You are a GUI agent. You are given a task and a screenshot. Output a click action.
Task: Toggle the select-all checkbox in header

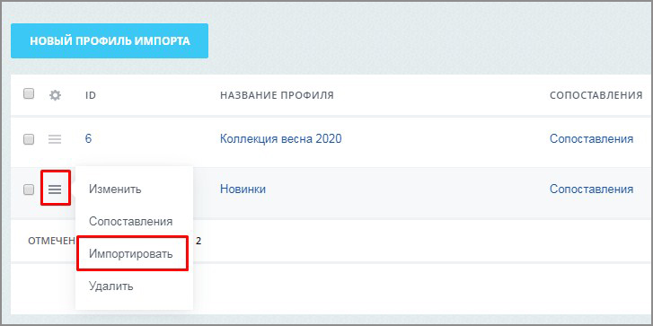click(x=29, y=94)
